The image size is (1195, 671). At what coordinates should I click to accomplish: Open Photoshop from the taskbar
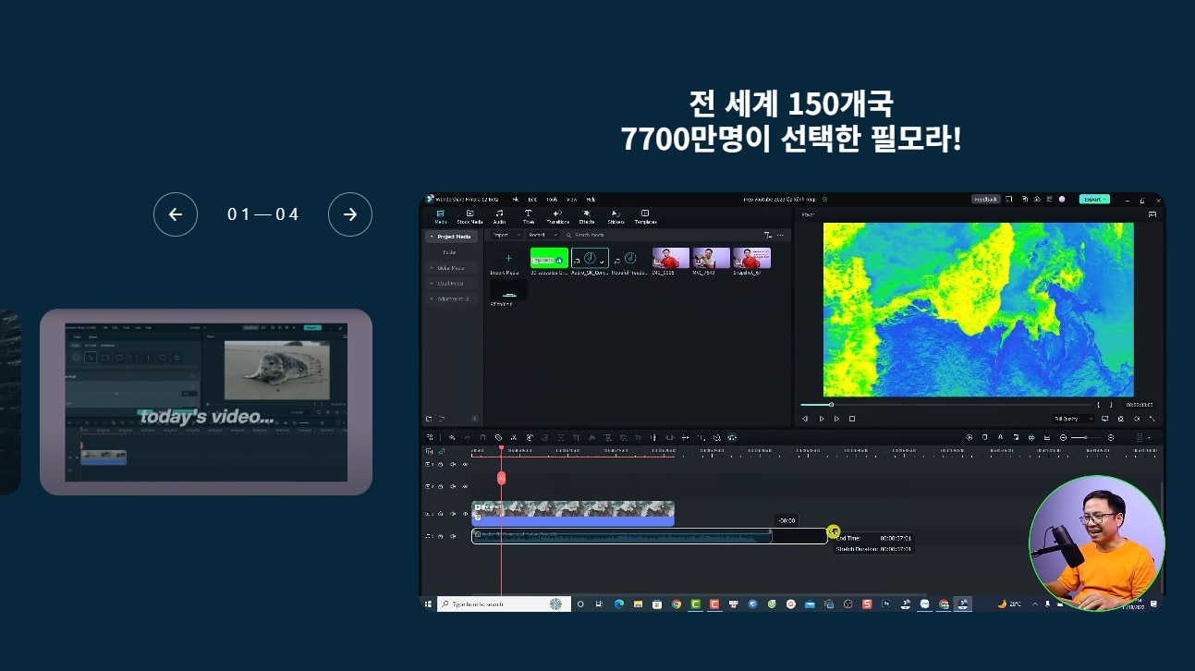[886, 604]
